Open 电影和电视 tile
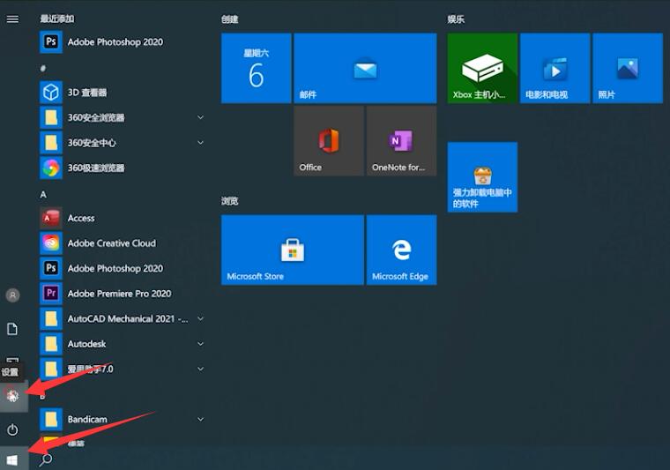This screenshot has width=670, height=470. 555,69
